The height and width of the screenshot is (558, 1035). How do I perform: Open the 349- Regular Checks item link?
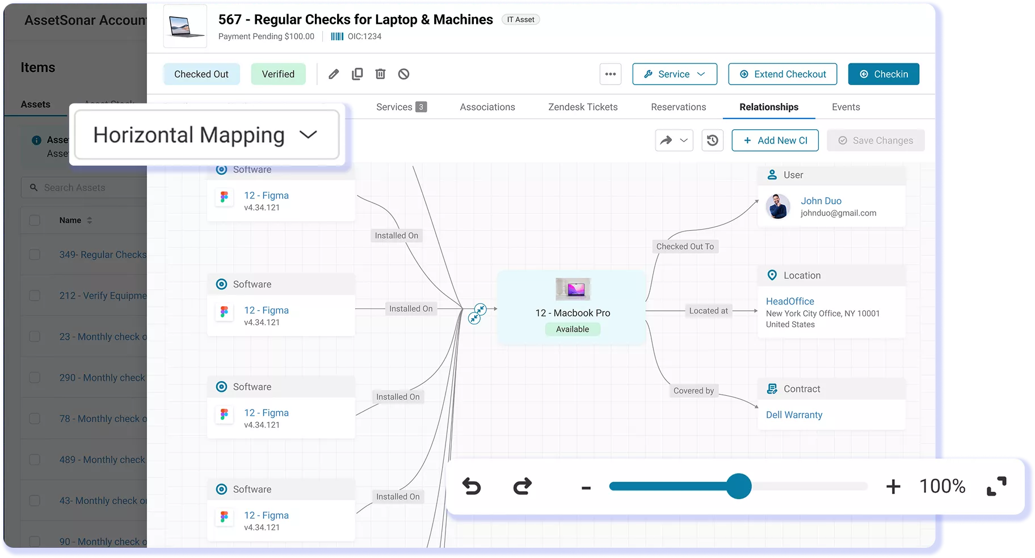(103, 255)
